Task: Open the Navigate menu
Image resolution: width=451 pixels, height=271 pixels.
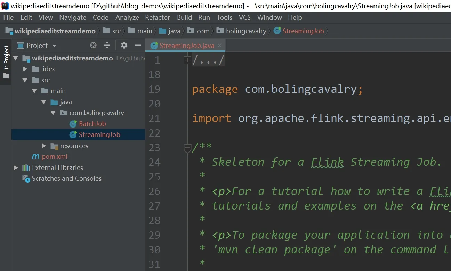Action: (x=73, y=17)
